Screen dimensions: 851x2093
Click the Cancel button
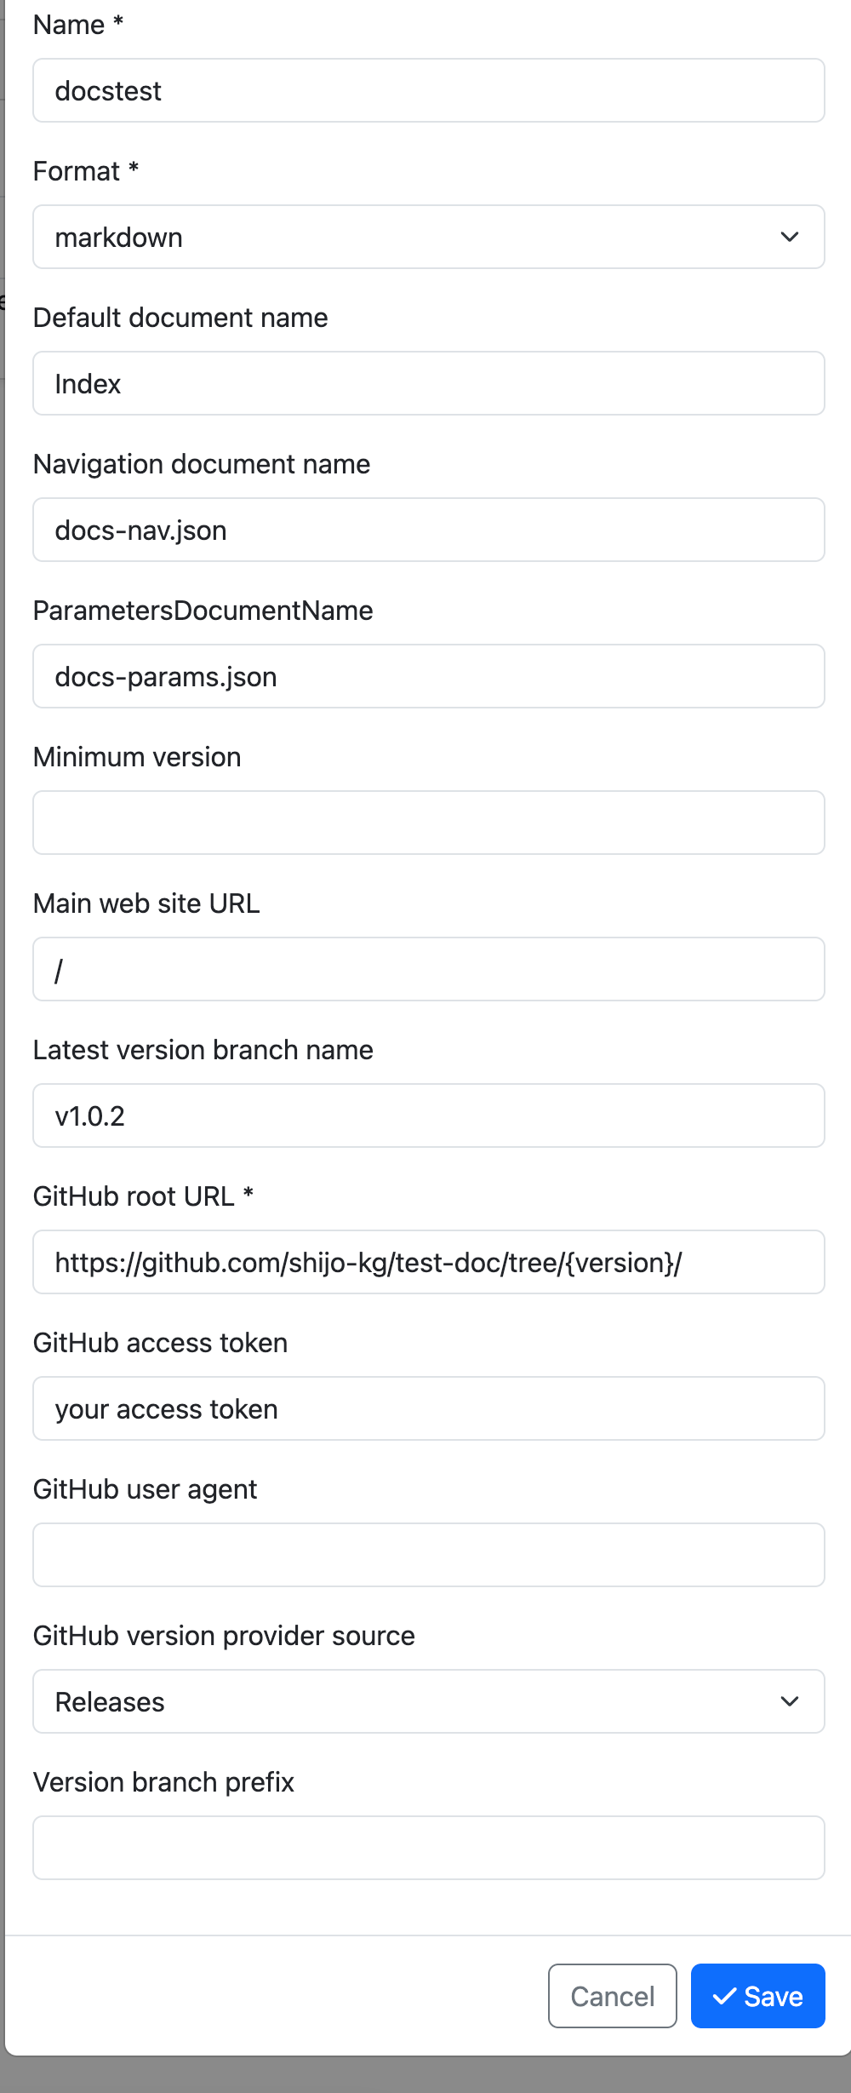612,1996
